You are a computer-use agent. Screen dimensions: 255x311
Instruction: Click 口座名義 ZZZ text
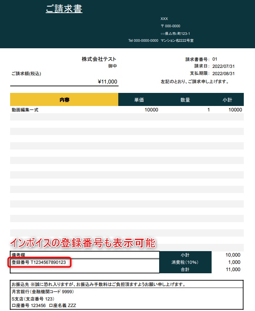(x=63, y=306)
